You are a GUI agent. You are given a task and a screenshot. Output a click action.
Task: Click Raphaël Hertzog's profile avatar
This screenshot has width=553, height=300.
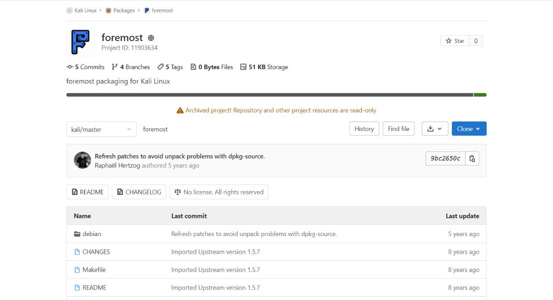tap(82, 160)
